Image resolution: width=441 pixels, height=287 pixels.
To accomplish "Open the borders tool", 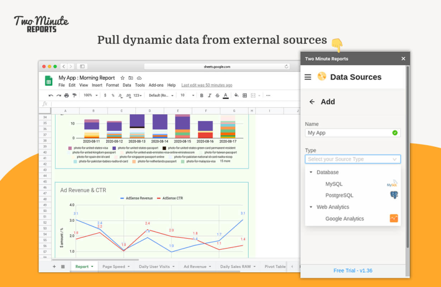I will click(x=245, y=96).
